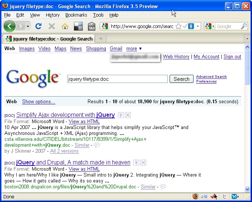The width and height of the screenshot is (252, 202).
Task: Click the grayed Forward arrow button
Action: click(x=21, y=26)
